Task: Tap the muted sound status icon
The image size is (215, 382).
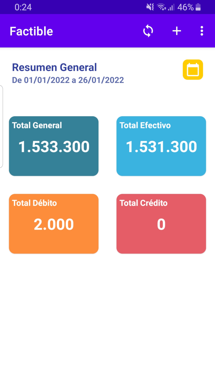Action: point(150,7)
